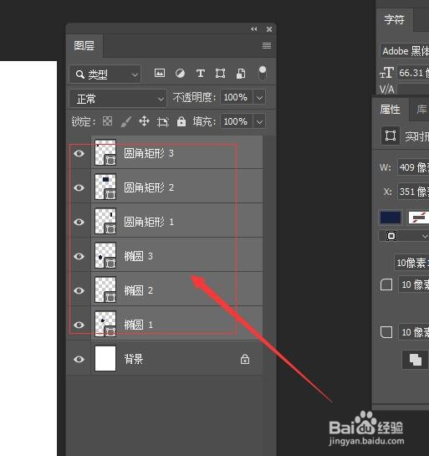Viewport: 429px width, 456px height.
Task: Click the 10像素 corner radii field
Action: [x=411, y=263]
